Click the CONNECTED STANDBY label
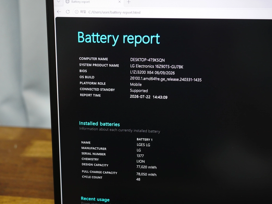 (x=97, y=89)
